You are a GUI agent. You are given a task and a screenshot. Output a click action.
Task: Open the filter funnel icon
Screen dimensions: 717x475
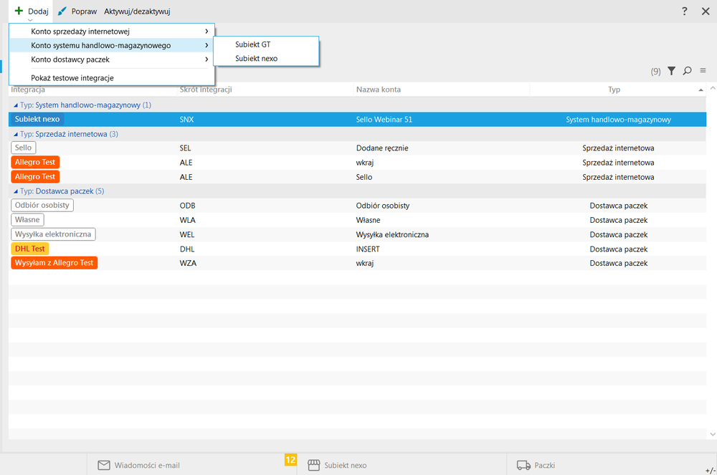click(671, 71)
